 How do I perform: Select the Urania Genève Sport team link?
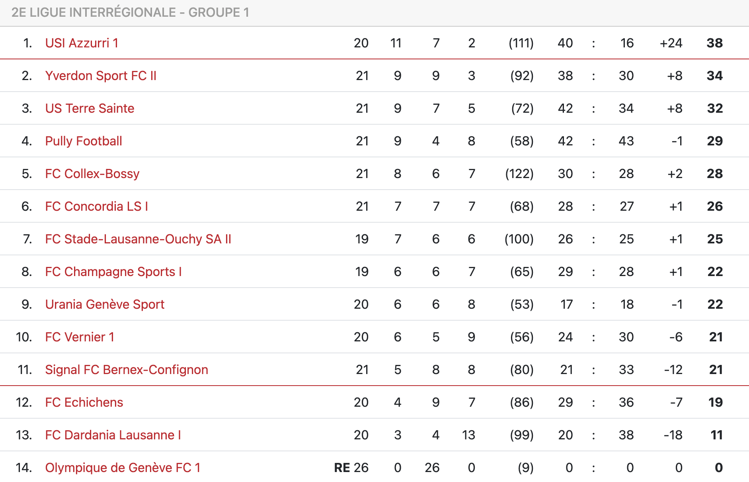105,304
